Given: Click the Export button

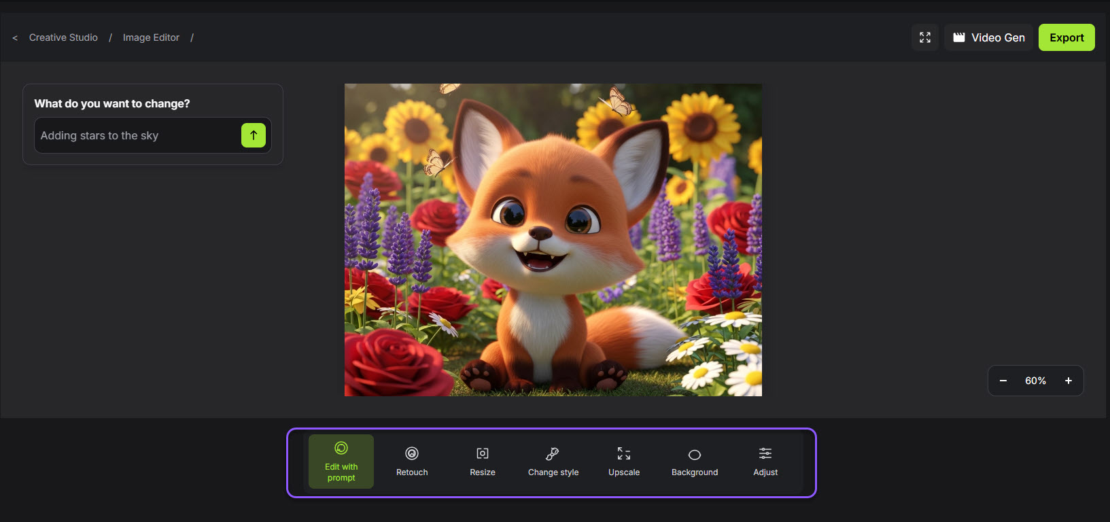Looking at the screenshot, I should [x=1066, y=37].
